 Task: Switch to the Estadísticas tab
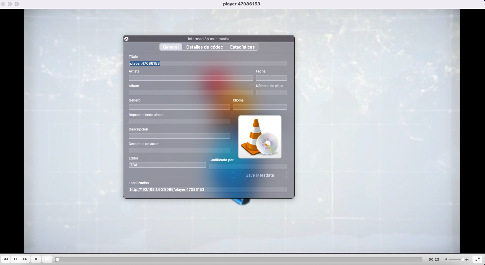click(242, 47)
